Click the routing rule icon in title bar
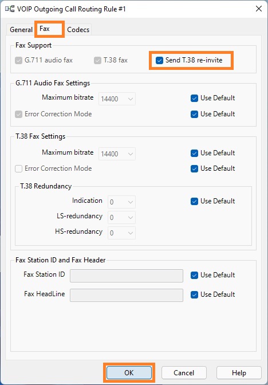268x385 pixels. coord(10,9)
